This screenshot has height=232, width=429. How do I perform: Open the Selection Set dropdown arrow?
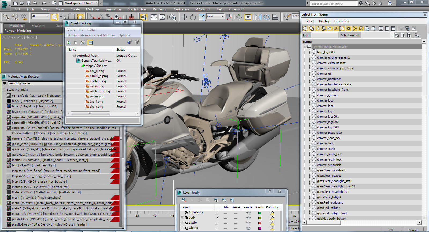[x=391, y=35]
